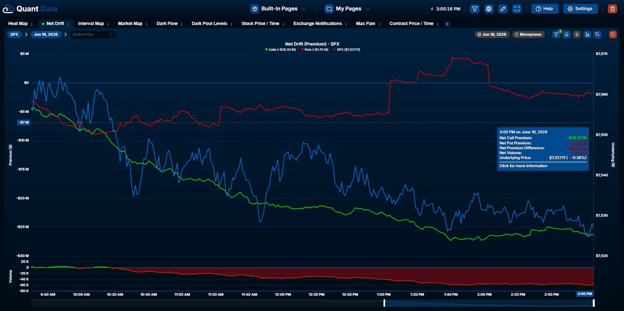
Task: Click the chart settings bars icon
Action: coord(587,34)
